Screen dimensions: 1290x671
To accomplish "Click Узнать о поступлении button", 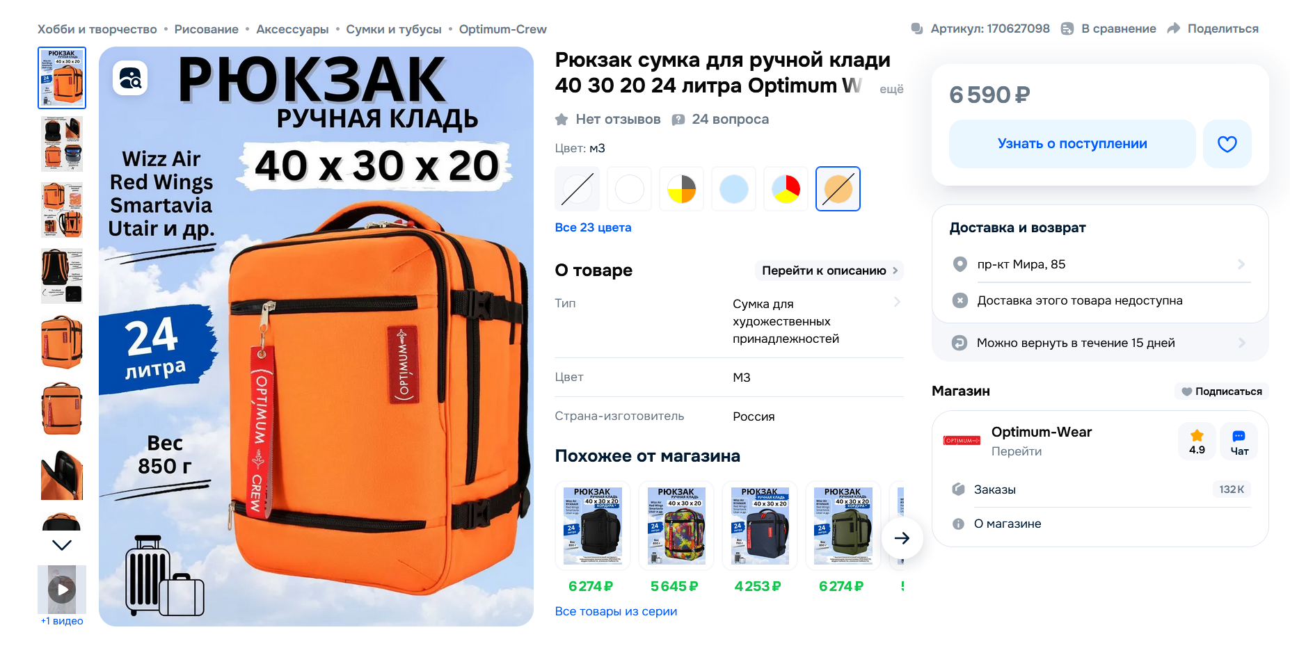I will coord(1072,144).
